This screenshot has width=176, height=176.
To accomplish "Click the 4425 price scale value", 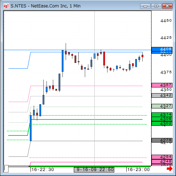I will pyautogui.click(x=166, y=38).
